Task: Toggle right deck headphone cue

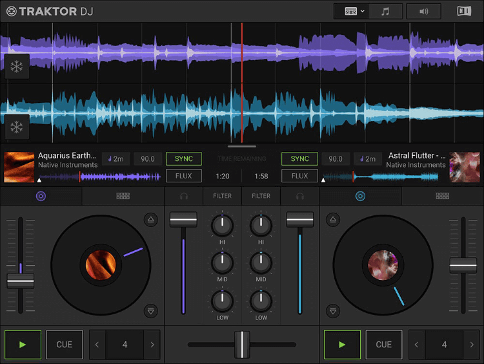Action: (299, 196)
